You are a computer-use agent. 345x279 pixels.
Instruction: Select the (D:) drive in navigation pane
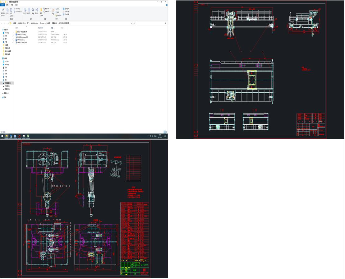7,86
